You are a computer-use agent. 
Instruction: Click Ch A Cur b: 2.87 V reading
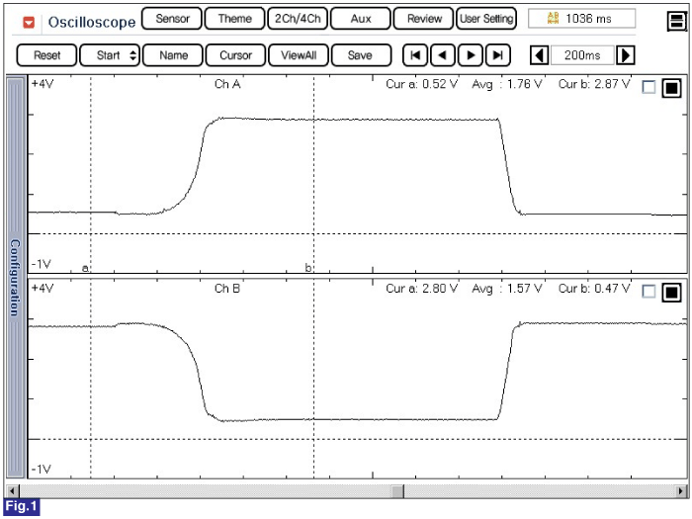click(594, 84)
